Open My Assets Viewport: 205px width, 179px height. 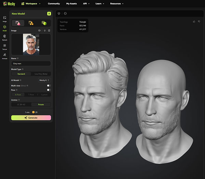[x=71, y=4]
